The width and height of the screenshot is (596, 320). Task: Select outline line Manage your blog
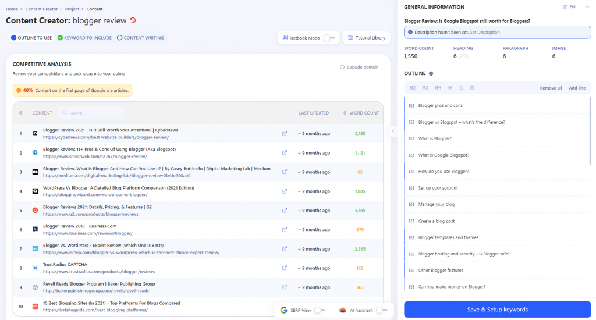pos(497,204)
